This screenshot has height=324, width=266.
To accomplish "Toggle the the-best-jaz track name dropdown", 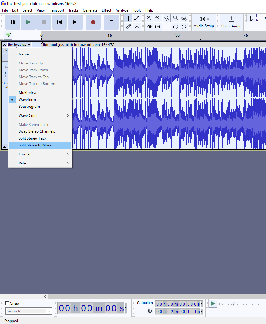I will (19, 45).
